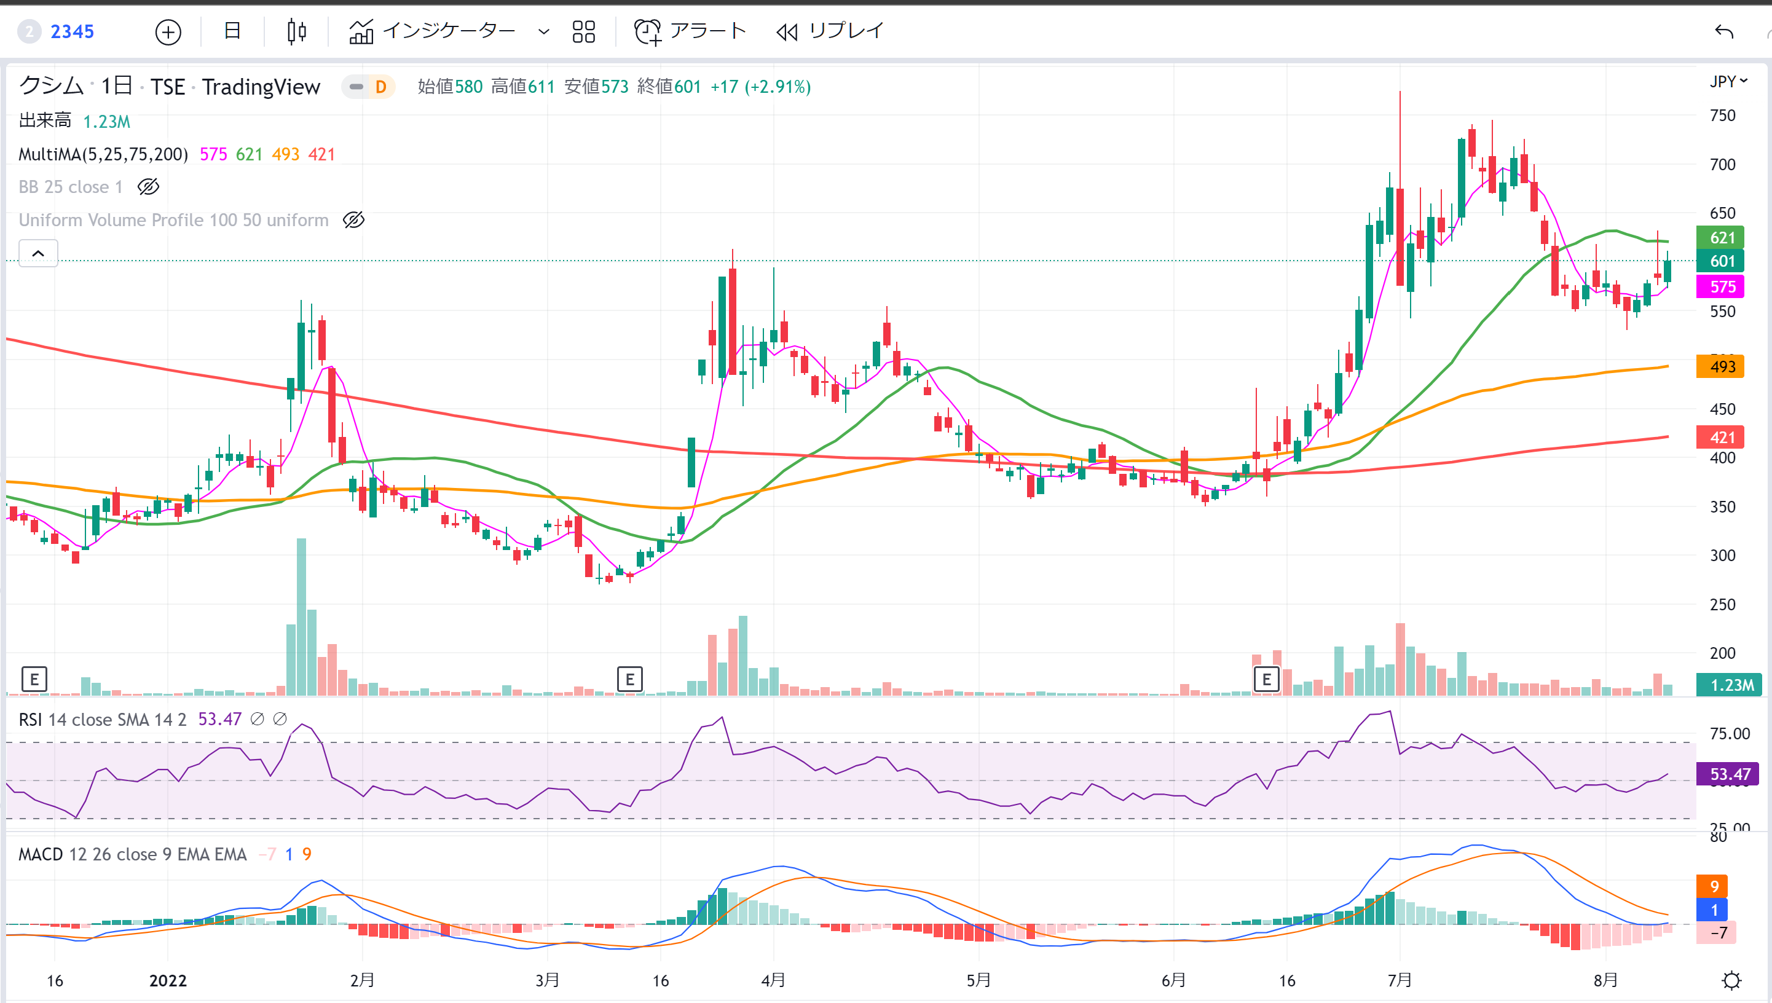This screenshot has height=1003, width=1772.
Task: Open the インジケーター indicators dialog
Action: tap(432, 31)
